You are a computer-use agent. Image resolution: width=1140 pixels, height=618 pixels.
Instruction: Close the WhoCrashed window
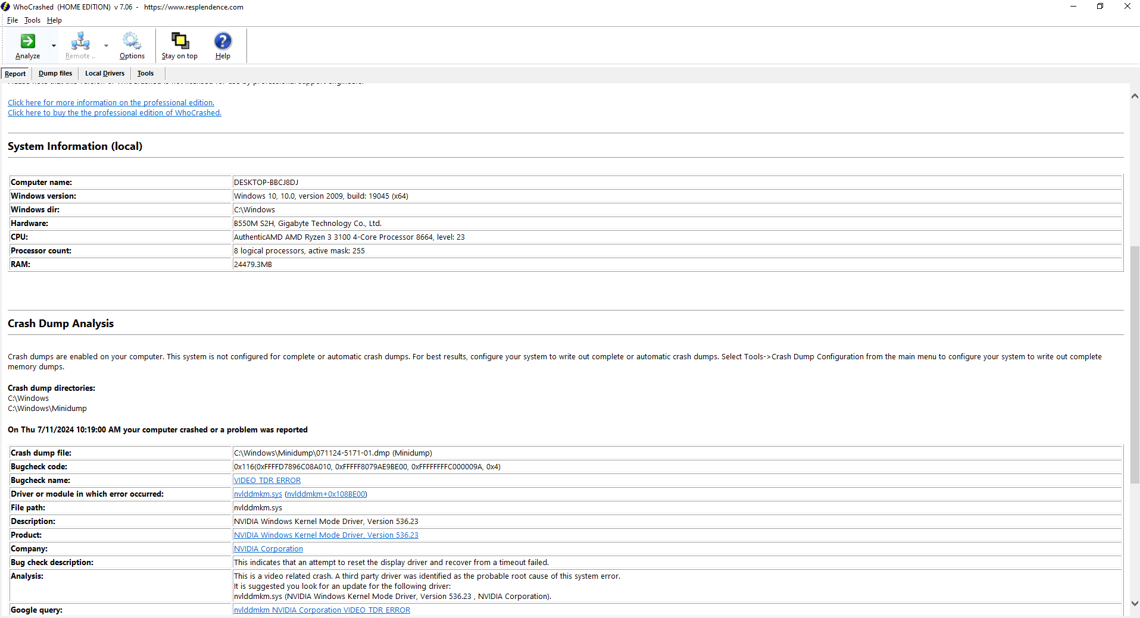point(1127,7)
